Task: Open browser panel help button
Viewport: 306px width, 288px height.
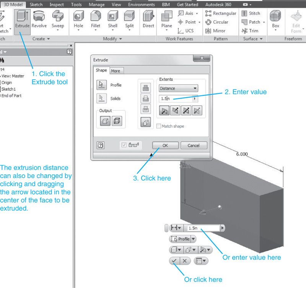Action: pyautogui.click(x=69, y=51)
